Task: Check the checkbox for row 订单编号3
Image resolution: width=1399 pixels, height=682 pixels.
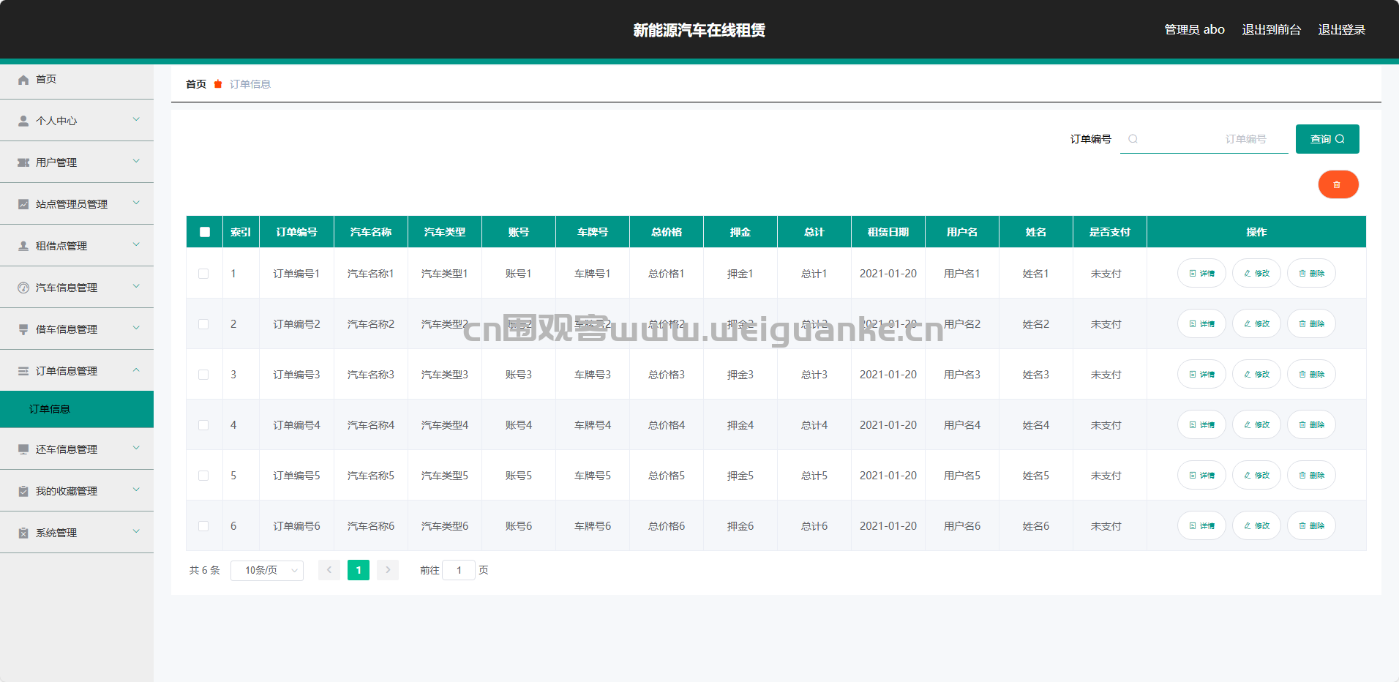Action: 203,375
